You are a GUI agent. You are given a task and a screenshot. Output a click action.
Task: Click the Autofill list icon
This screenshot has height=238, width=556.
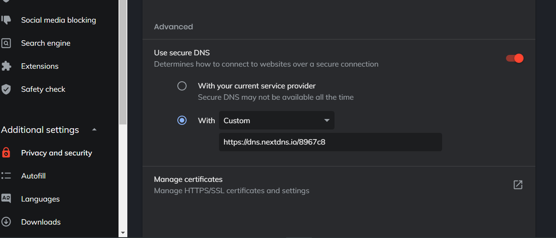click(x=6, y=176)
